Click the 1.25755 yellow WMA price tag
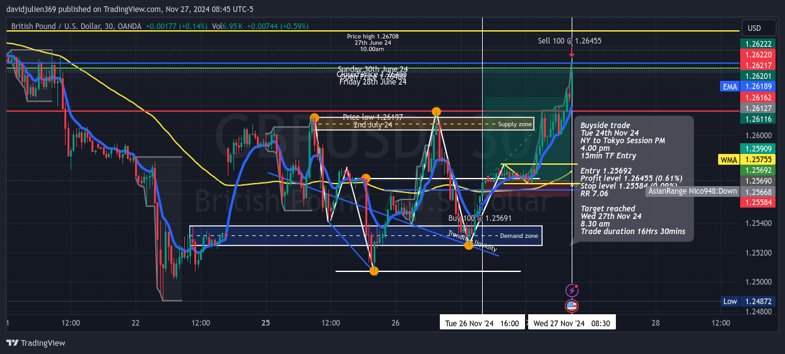785x354 pixels. [x=758, y=160]
